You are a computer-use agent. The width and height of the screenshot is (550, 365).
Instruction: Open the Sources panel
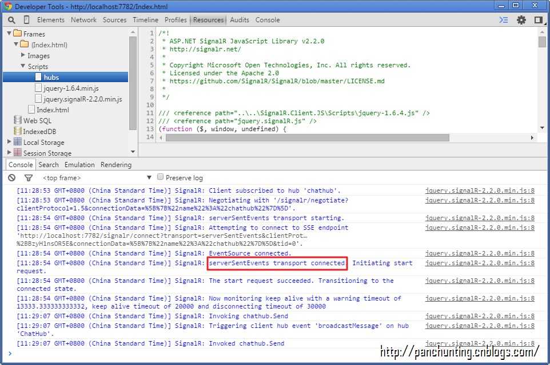tap(114, 20)
